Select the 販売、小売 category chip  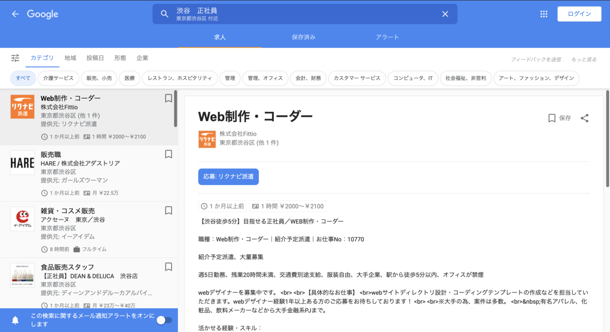(x=99, y=78)
